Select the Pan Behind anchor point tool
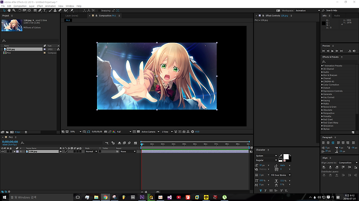 tap(29, 10)
